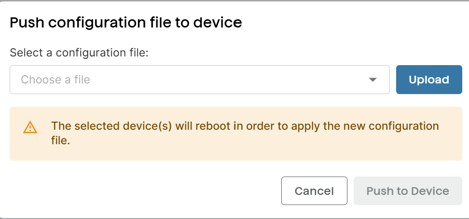Click the word 'file.' ending the warning
The width and height of the screenshot is (469, 219).
point(61,140)
